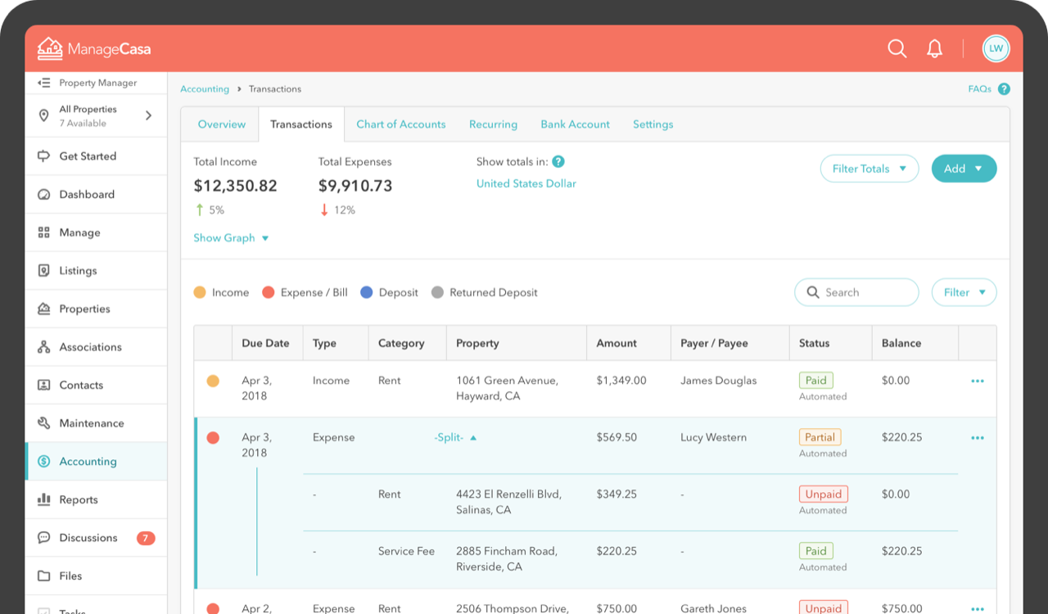
Task: Open the Add dropdown button
Action: pyautogui.click(x=964, y=169)
